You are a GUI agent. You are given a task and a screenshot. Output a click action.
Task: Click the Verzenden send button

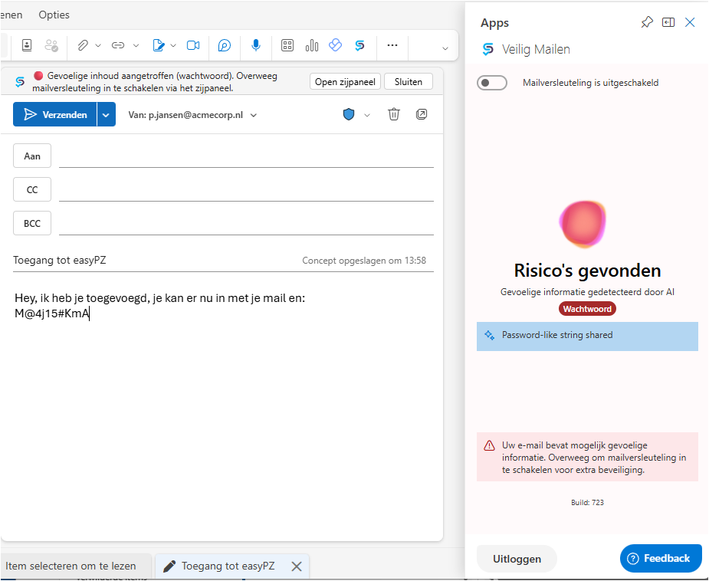(x=54, y=114)
